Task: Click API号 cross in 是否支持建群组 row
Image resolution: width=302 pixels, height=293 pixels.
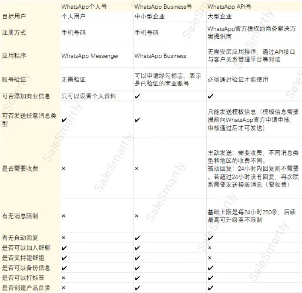Action: coord(210,258)
